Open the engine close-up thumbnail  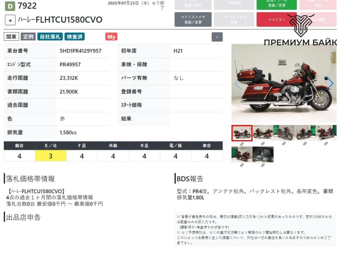(x=263, y=154)
